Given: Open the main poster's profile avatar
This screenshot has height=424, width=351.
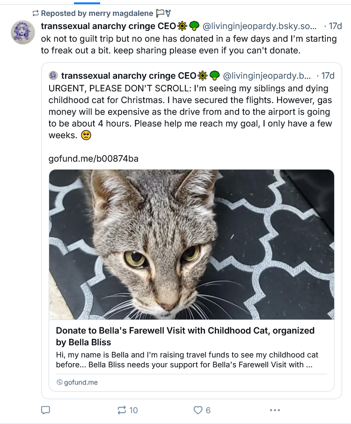Looking at the screenshot, I should tap(22, 32).
